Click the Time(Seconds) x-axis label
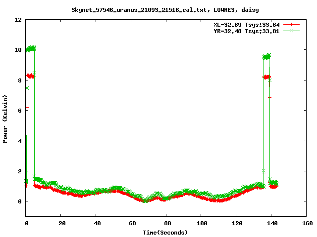The width and height of the screenshot is (317, 237). click(165, 233)
